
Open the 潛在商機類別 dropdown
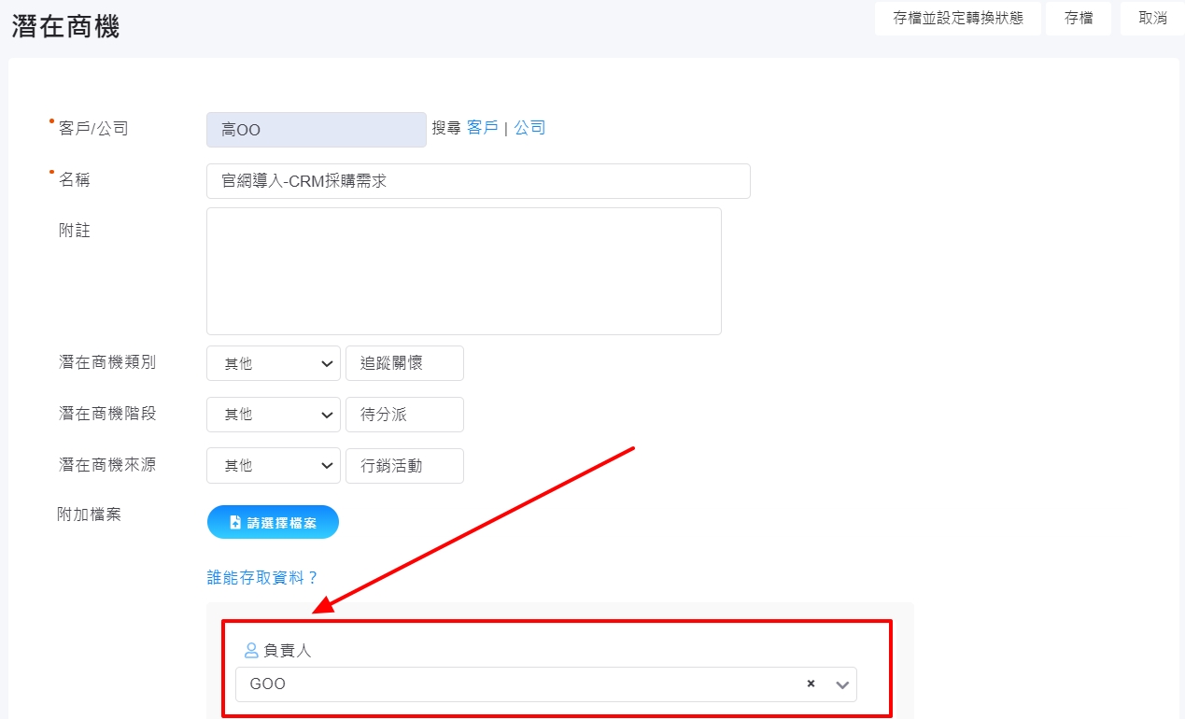[273, 363]
